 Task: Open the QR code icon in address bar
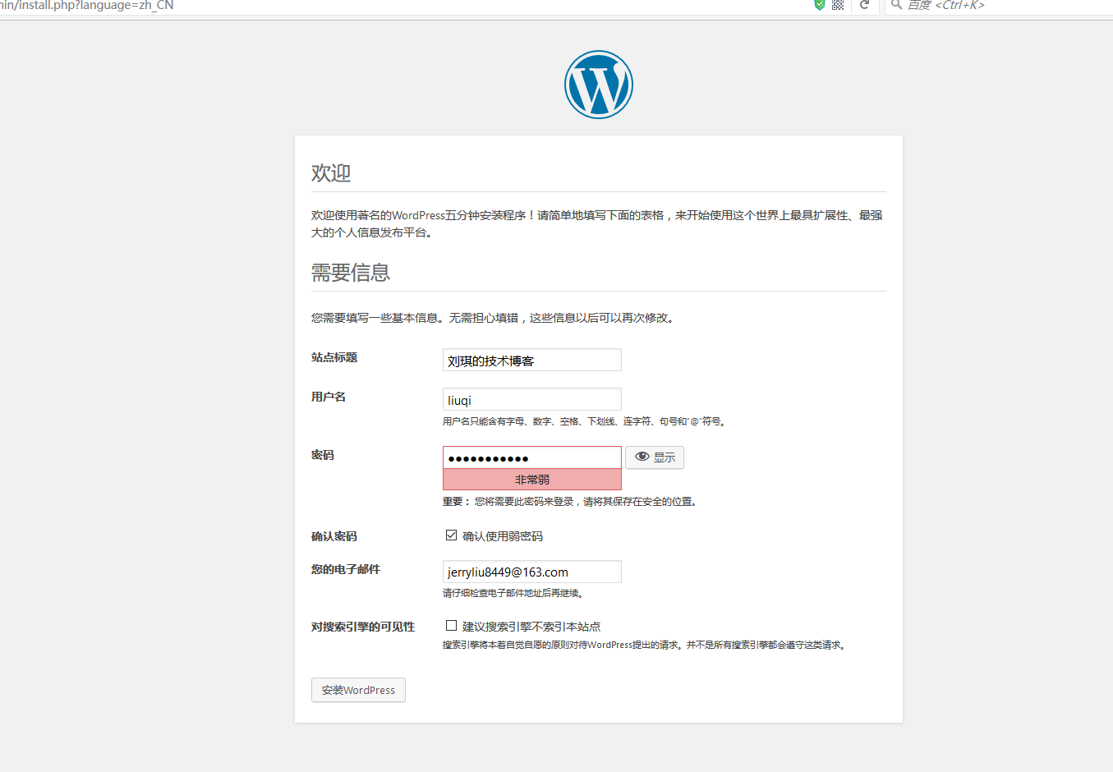tap(838, 5)
